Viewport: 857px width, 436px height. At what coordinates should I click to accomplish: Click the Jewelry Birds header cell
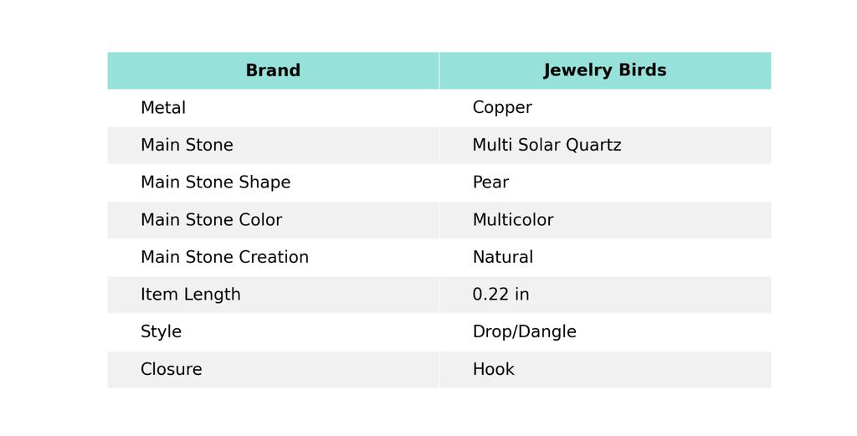coord(604,71)
